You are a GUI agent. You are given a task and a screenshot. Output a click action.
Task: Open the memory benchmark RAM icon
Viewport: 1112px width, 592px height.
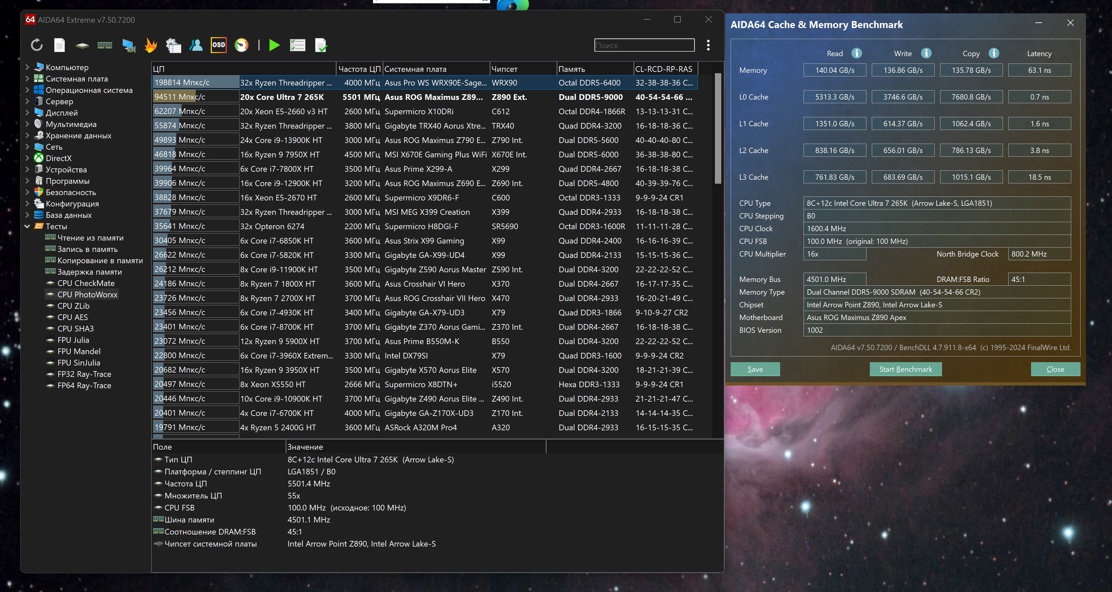coord(105,45)
